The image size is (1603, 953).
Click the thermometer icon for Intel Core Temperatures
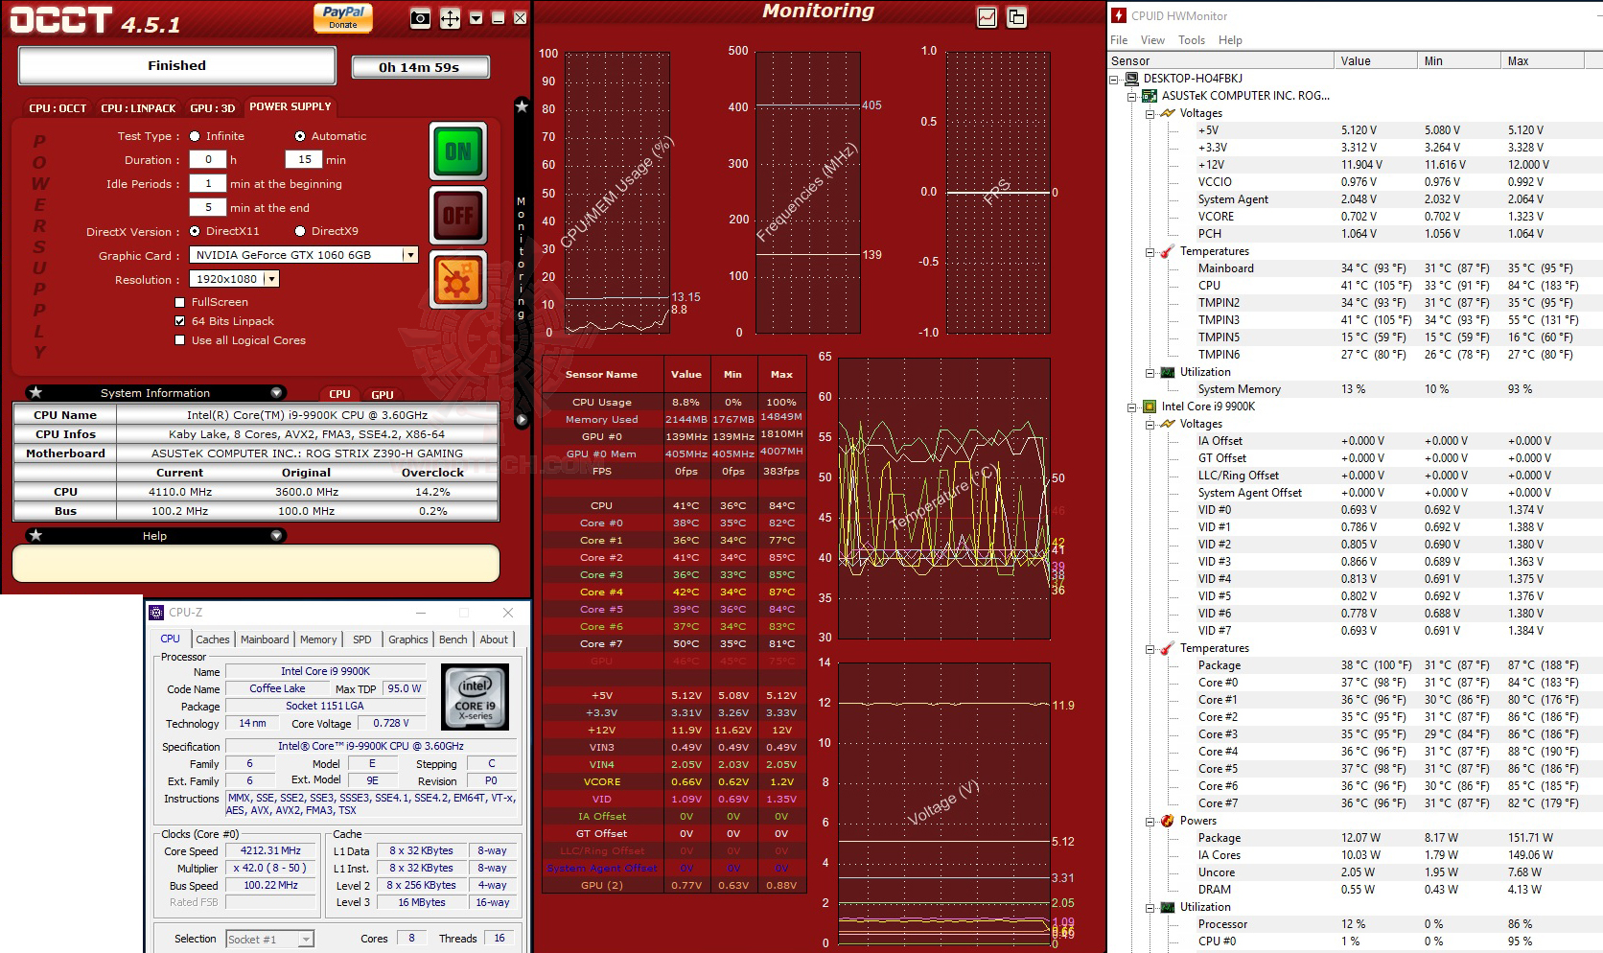click(x=1168, y=648)
